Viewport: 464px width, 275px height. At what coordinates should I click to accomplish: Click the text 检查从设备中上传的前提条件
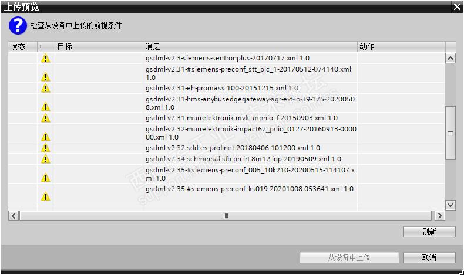pos(76,25)
